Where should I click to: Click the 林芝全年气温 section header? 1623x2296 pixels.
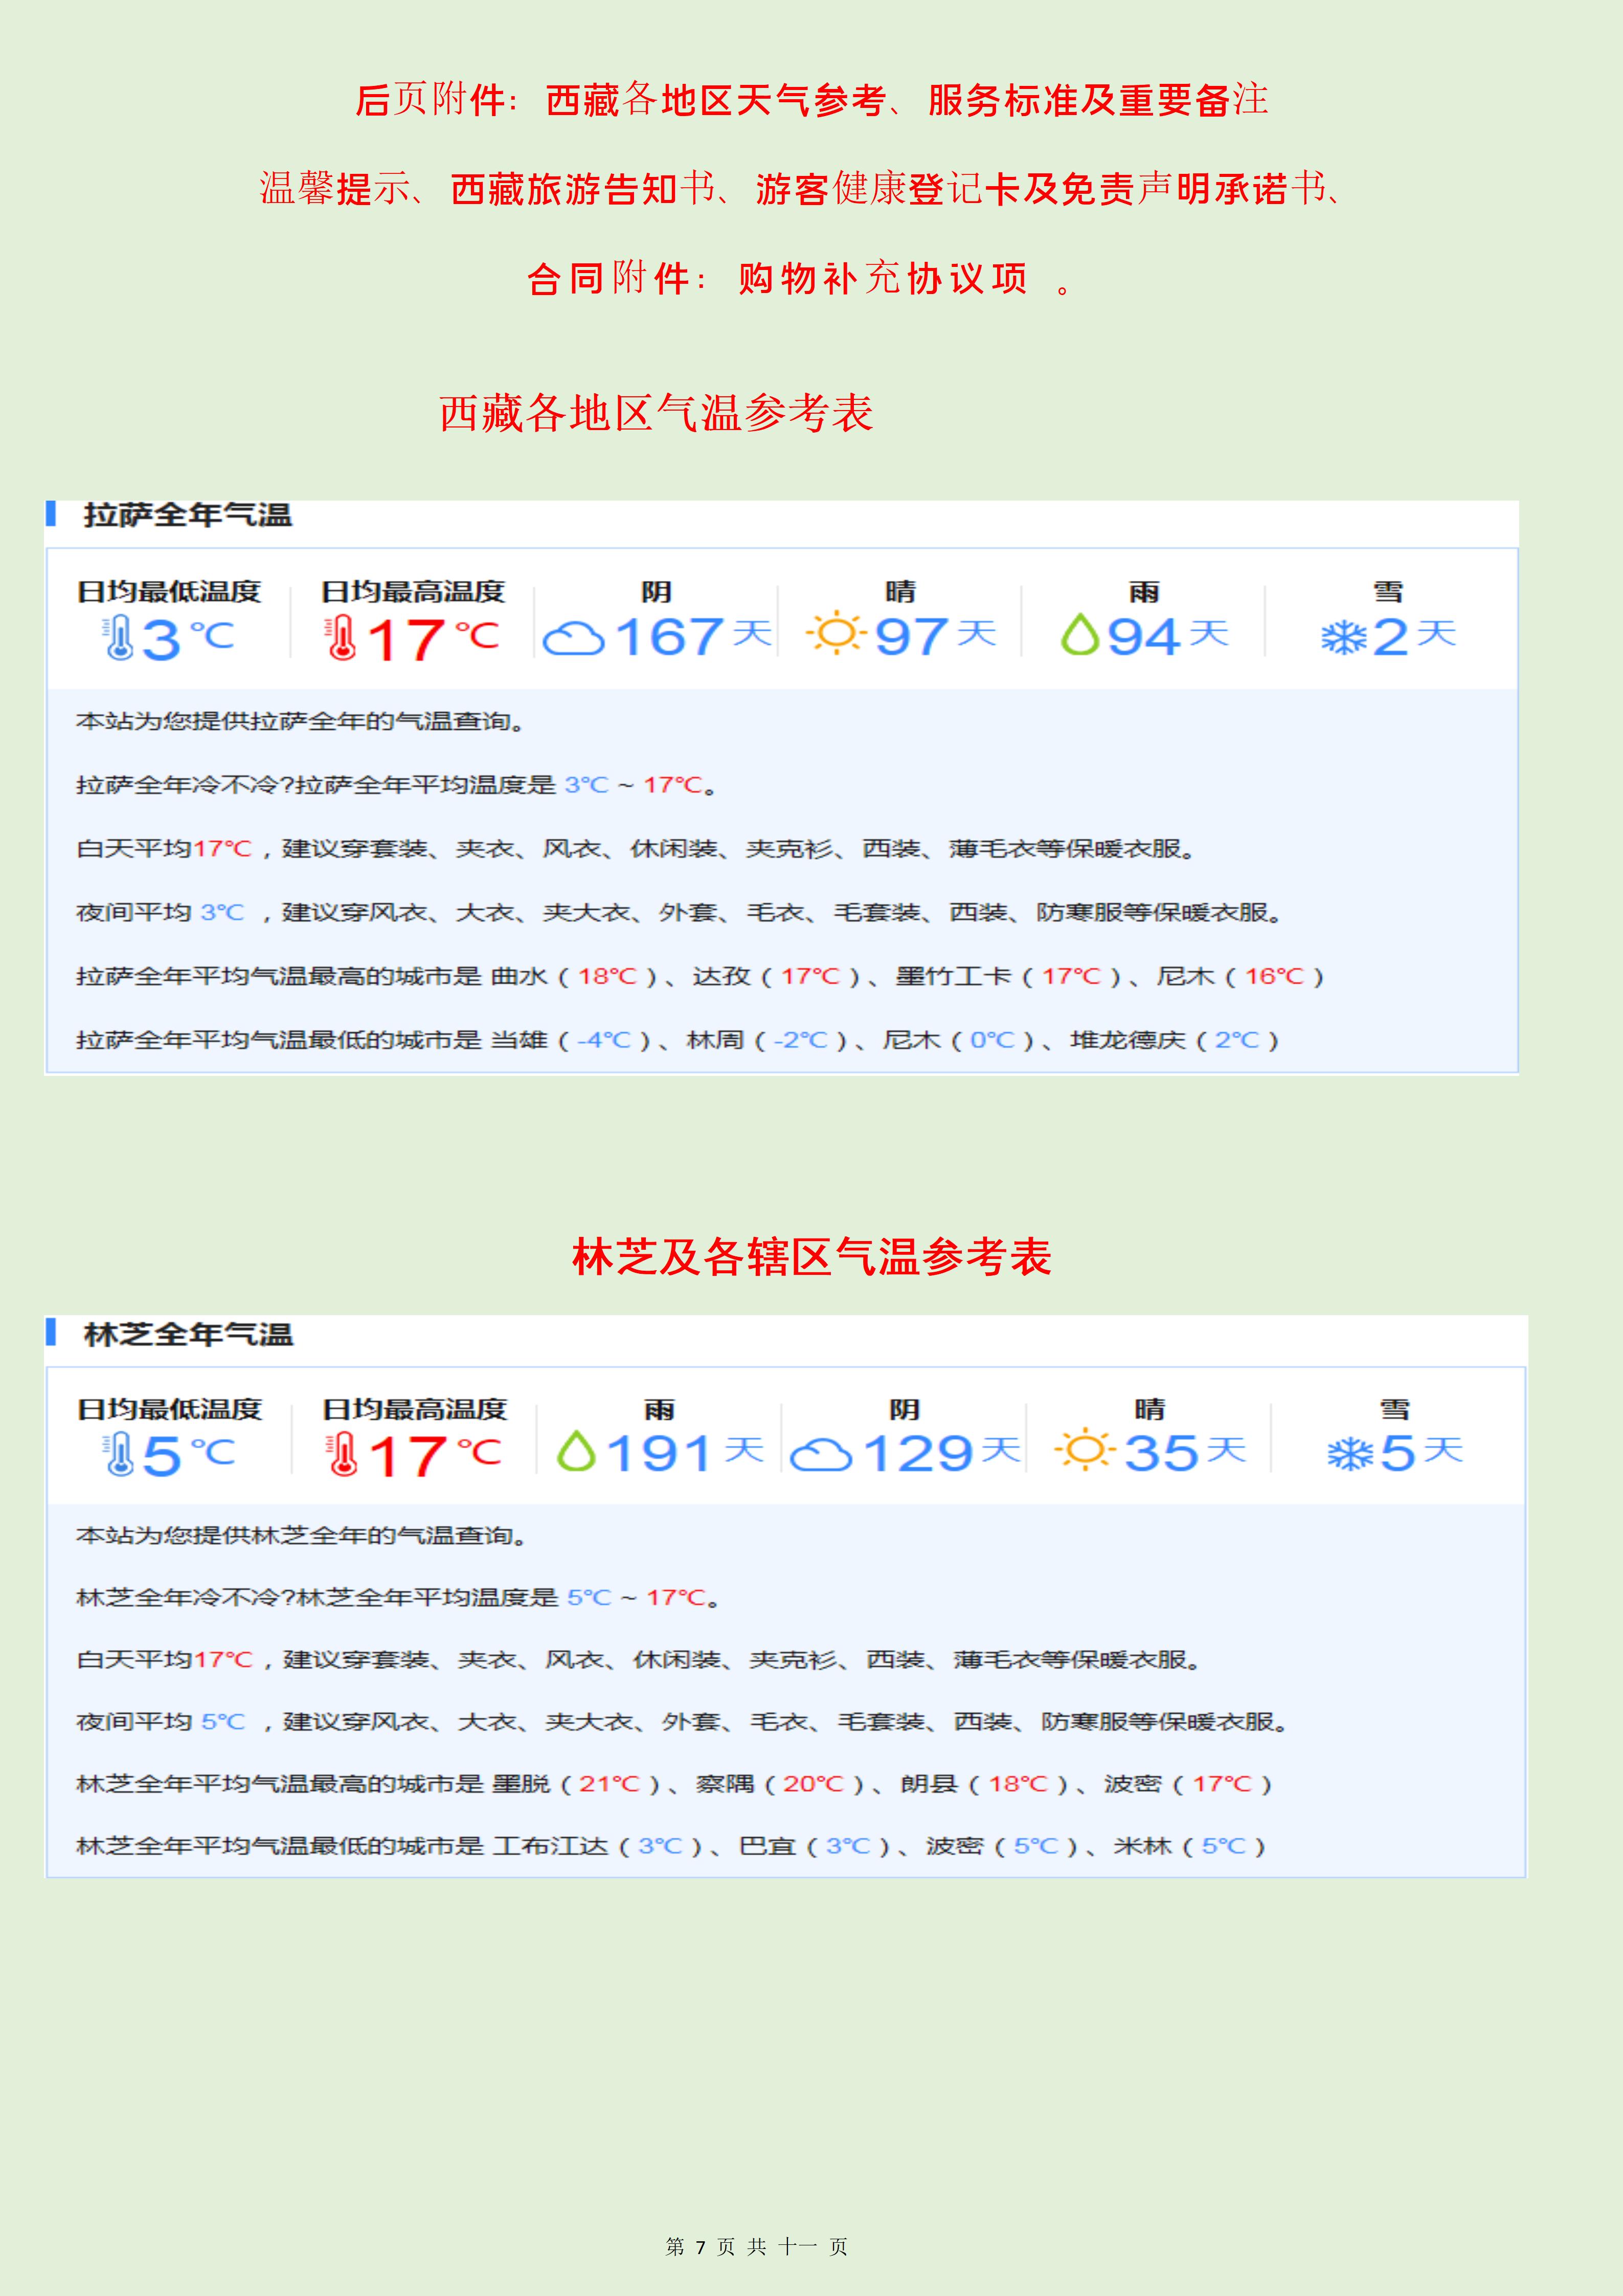pyautogui.click(x=188, y=1334)
